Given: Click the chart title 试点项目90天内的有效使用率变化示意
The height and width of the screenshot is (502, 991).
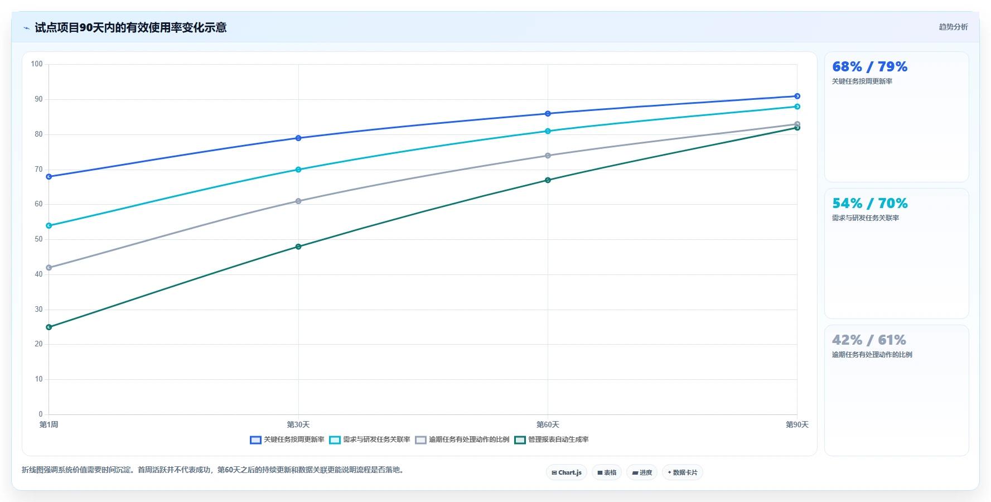Looking at the screenshot, I should (130, 28).
